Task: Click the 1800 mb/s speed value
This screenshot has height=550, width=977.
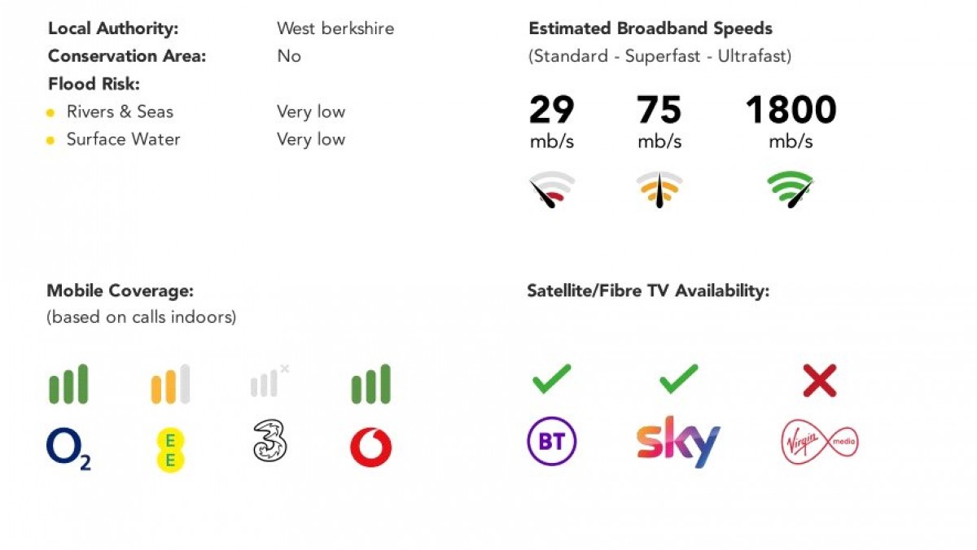Action: [791, 122]
